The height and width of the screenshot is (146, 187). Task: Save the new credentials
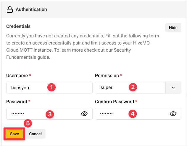[x=14, y=134]
